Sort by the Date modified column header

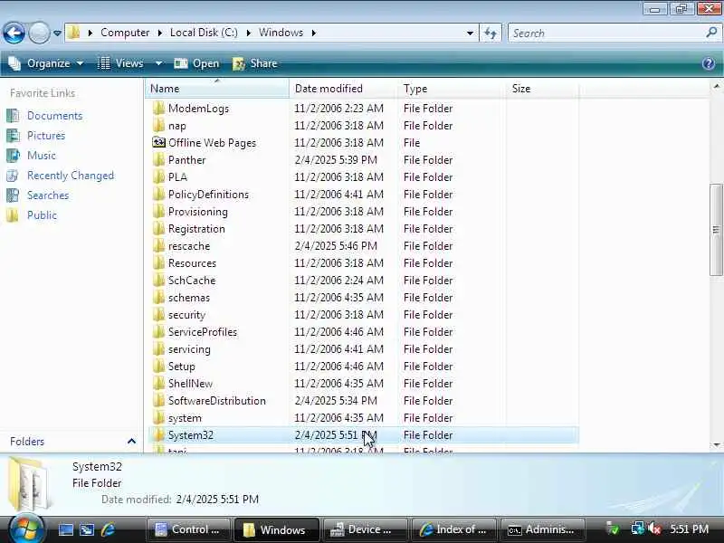tap(344, 88)
